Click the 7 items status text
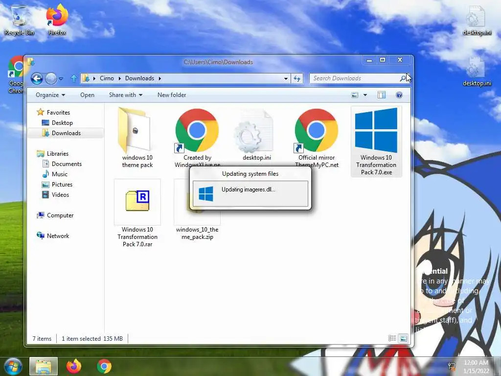 (42, 339)
